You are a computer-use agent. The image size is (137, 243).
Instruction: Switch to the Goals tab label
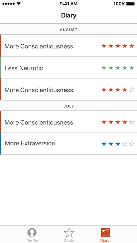tap(69, 241)
